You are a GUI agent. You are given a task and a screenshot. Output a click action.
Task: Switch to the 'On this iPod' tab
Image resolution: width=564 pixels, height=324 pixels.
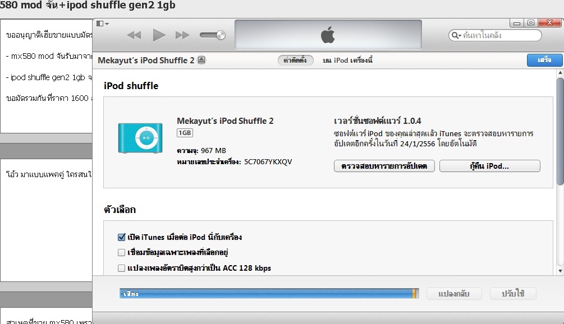(x=347, y=61)
